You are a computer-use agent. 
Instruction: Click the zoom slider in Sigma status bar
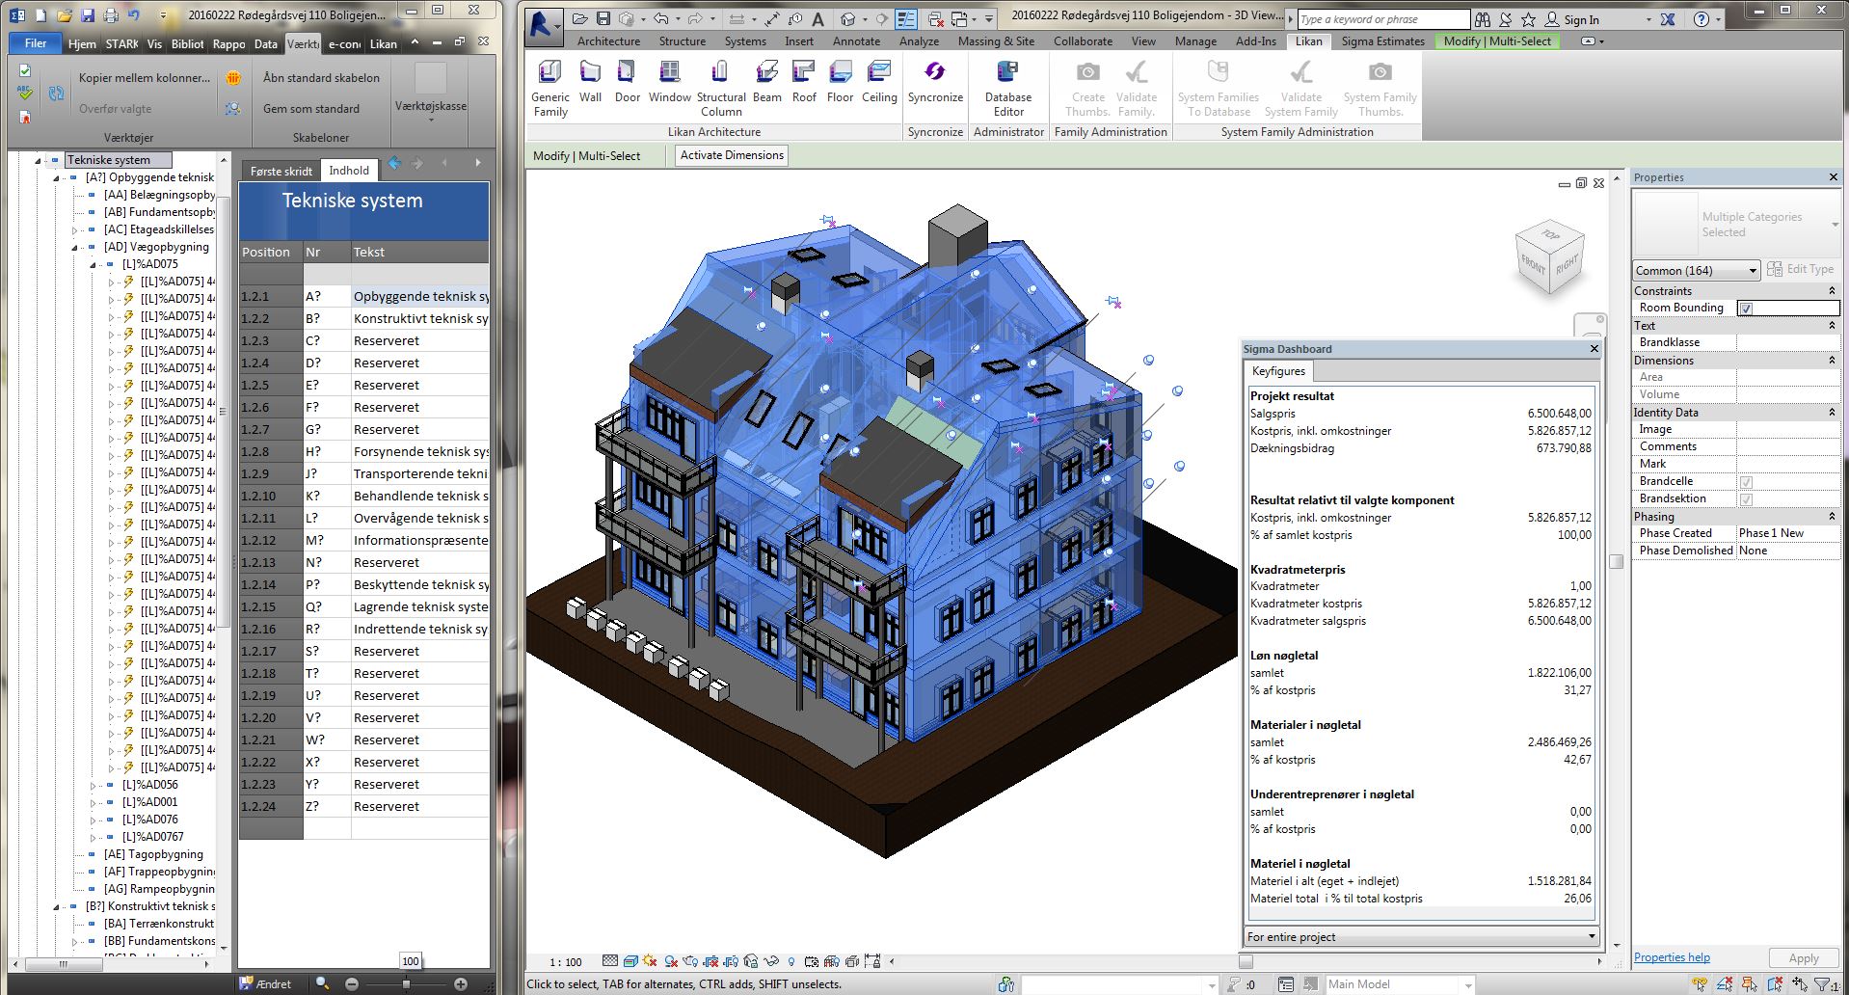(x=406, y=984)
